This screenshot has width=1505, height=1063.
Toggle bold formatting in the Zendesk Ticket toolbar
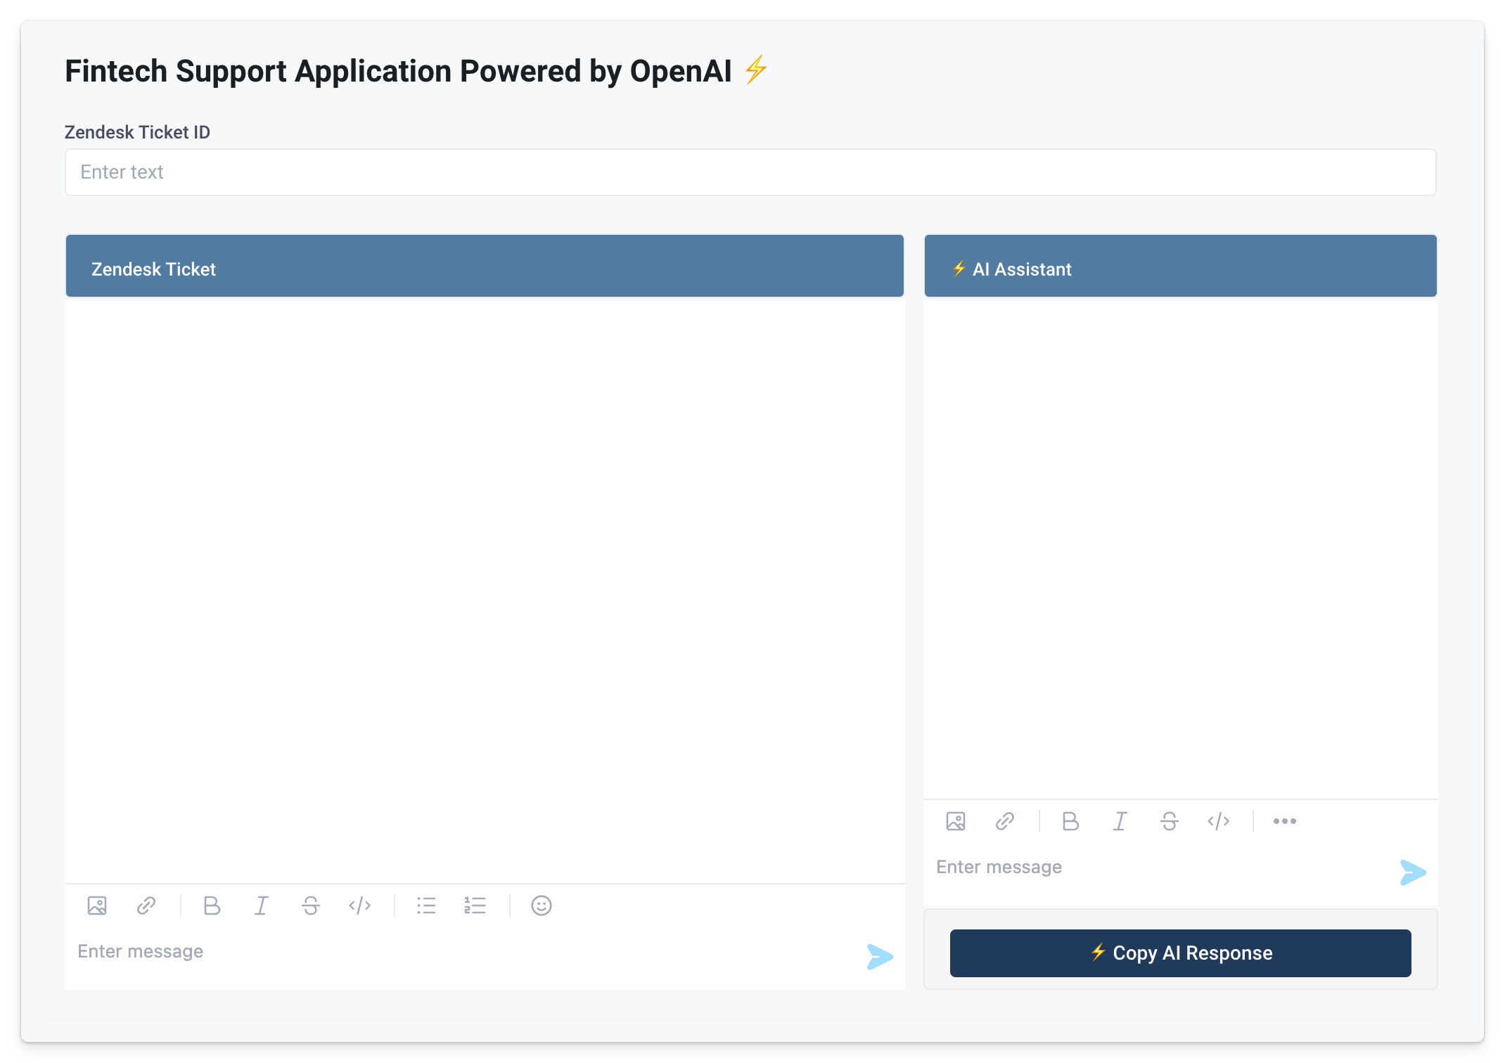pos(212,906)
